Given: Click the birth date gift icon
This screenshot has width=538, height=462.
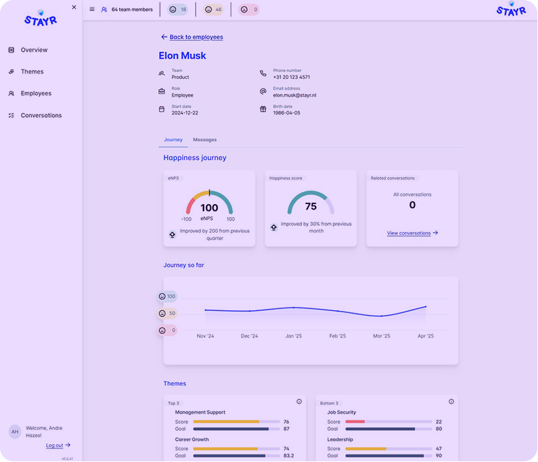Looking at the screenshot, I should (x=263, y=109).
